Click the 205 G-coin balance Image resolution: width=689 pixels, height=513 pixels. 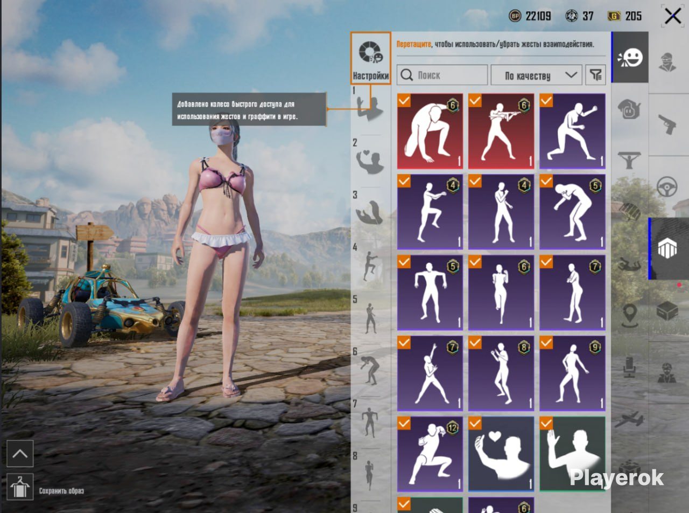633,16
